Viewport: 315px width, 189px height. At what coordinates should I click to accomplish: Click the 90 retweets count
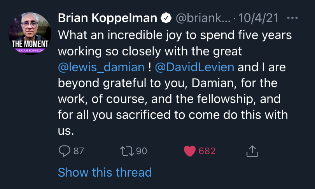coord(142,151)
